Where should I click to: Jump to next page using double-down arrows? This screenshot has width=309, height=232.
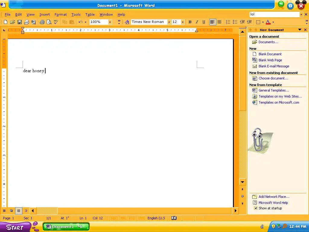point(242,203)
